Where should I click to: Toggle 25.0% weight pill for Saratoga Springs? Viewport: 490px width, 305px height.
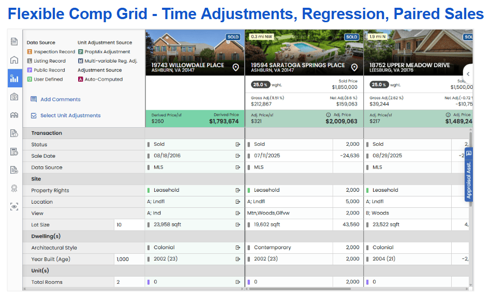(260, 85)
